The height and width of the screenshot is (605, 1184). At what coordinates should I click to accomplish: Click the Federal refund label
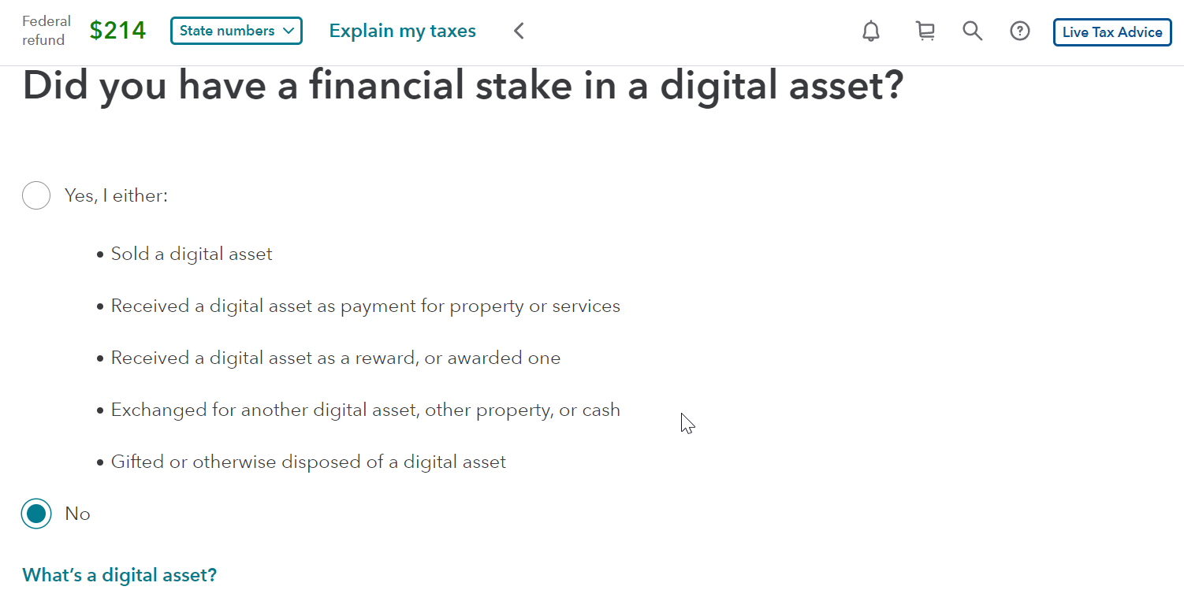tap(47, 31)
